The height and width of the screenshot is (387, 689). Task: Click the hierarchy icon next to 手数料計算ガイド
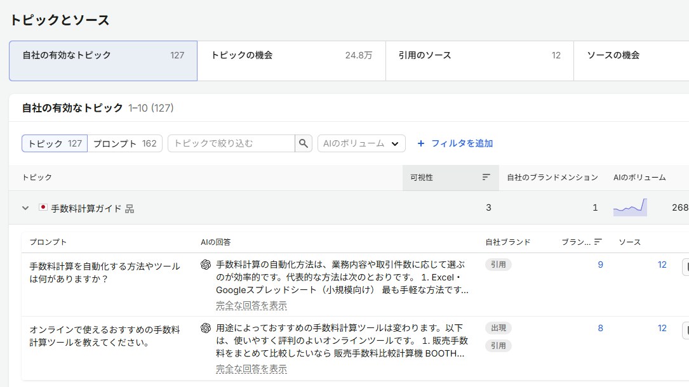tap(129, 209)
